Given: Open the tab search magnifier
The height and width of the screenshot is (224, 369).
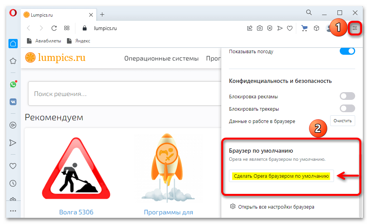Looking at the screenshot, I should 309,12.
